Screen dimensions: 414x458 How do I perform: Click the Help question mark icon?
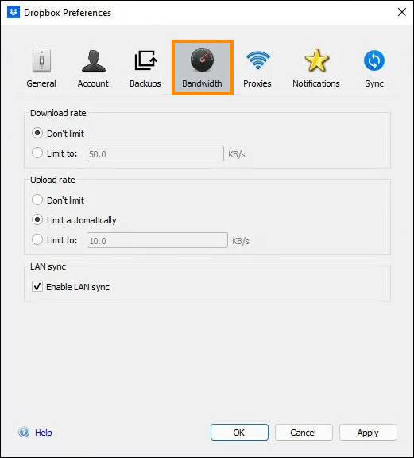pos(24,432)
